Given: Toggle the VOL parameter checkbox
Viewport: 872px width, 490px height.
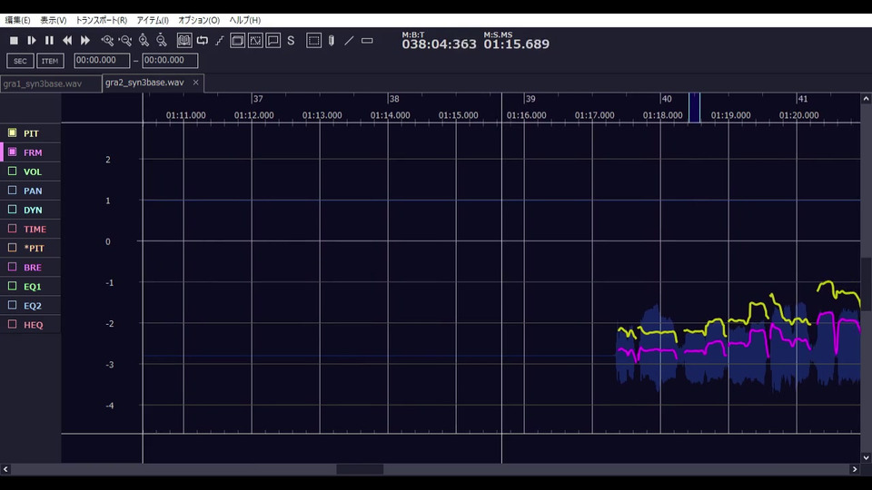Looking at the screenshot, I should [12, 171].
